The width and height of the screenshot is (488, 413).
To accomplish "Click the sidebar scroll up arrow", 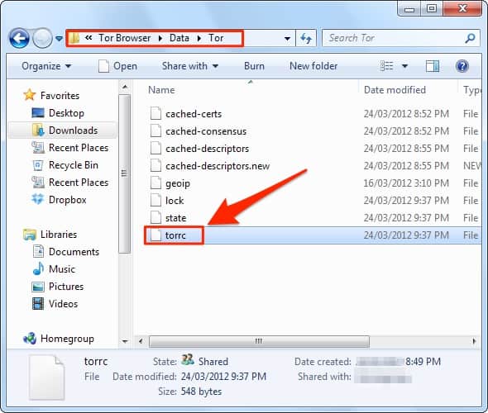I will tap(125, 87).
